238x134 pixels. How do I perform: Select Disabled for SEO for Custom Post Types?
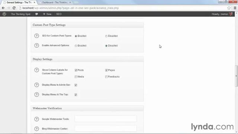(x=106, y=36)
